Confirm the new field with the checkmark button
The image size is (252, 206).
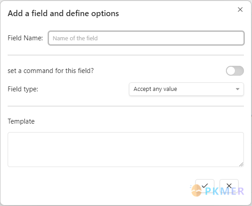pos(205,186)
